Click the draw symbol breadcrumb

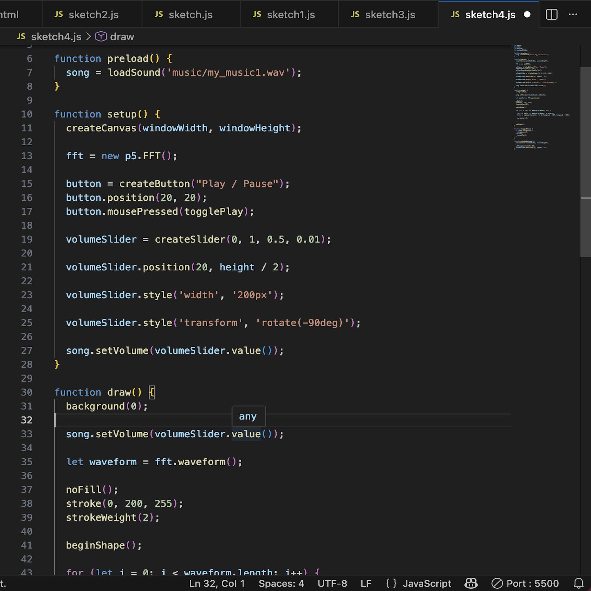(122, 37)
